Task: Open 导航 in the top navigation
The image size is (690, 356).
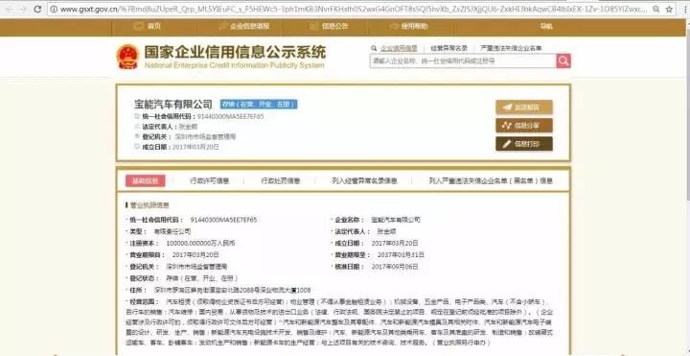Action: point(546,27)
